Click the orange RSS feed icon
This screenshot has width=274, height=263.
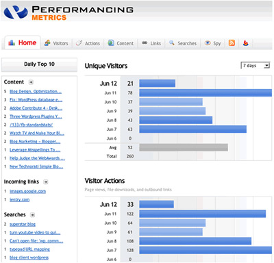point(232,42)
